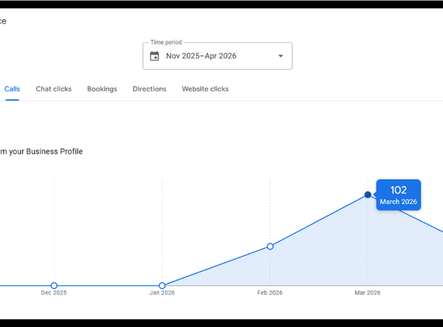Click the calendar icon in Time period

[x=154, y=56]
